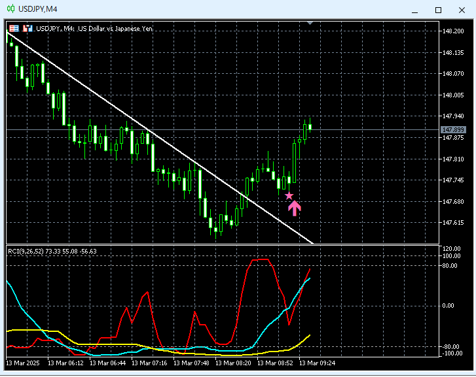The image size is (476, 377).
Task: Click indicator scale value 0.00
Action: 448,306
